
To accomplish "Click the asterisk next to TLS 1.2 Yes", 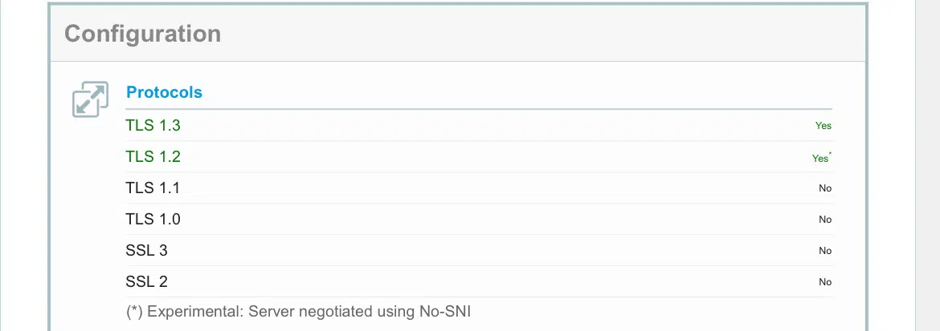I will pyautogui.click(x=830, y=155).
